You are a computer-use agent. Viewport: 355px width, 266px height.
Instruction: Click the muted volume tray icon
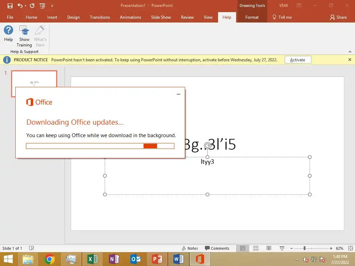[x=306, y=259]
